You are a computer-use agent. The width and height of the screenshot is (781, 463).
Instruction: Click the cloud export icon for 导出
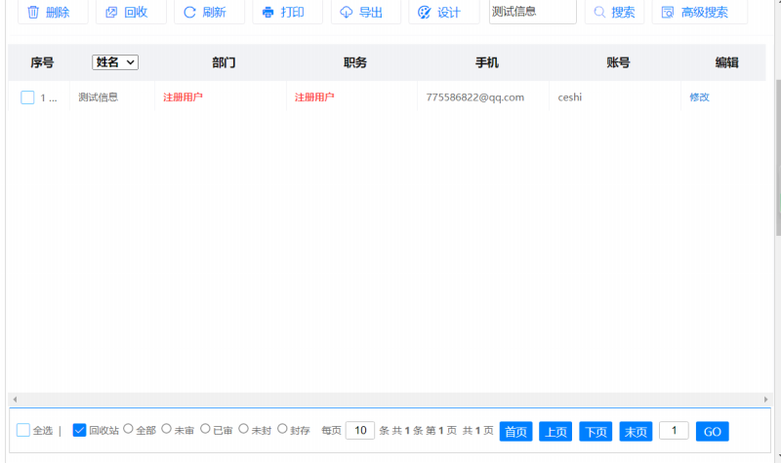[347, 12]
